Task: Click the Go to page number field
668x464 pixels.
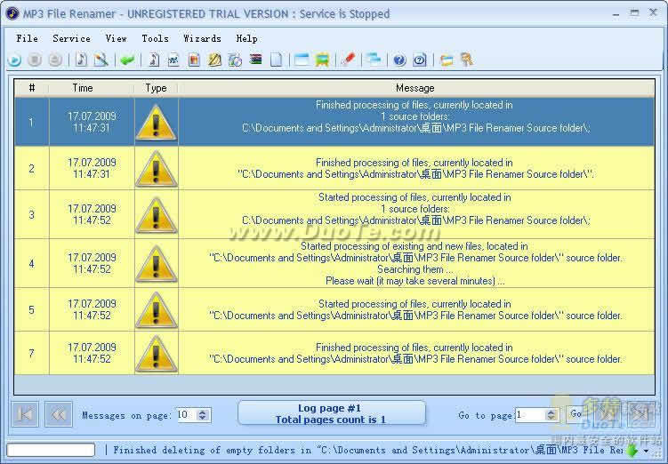Action: tap(531, 414)
